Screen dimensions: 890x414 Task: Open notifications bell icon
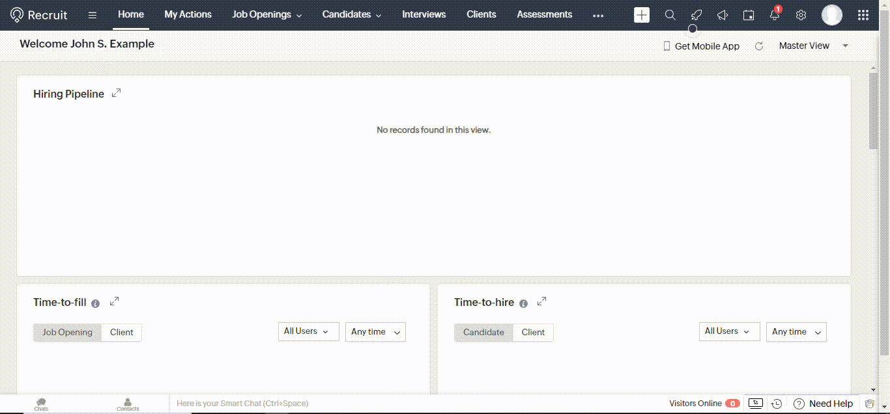click(775, 15)
